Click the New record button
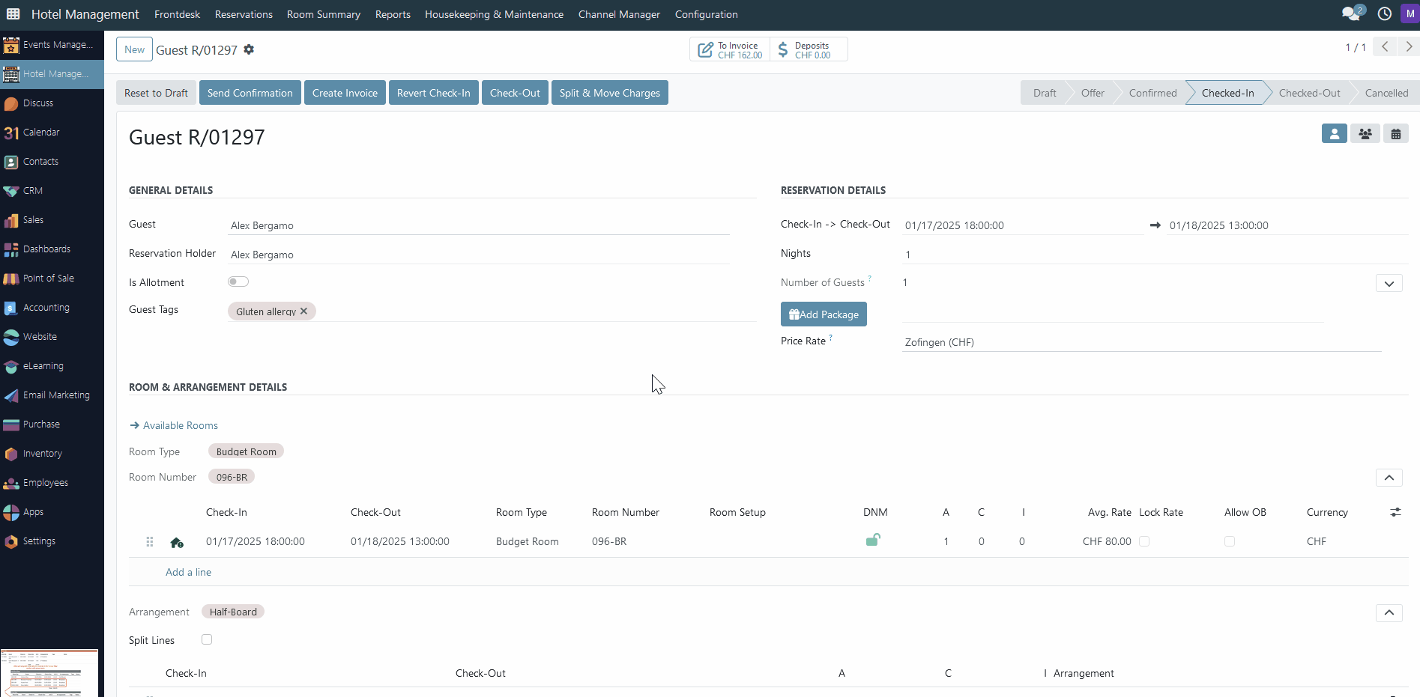 134,49
